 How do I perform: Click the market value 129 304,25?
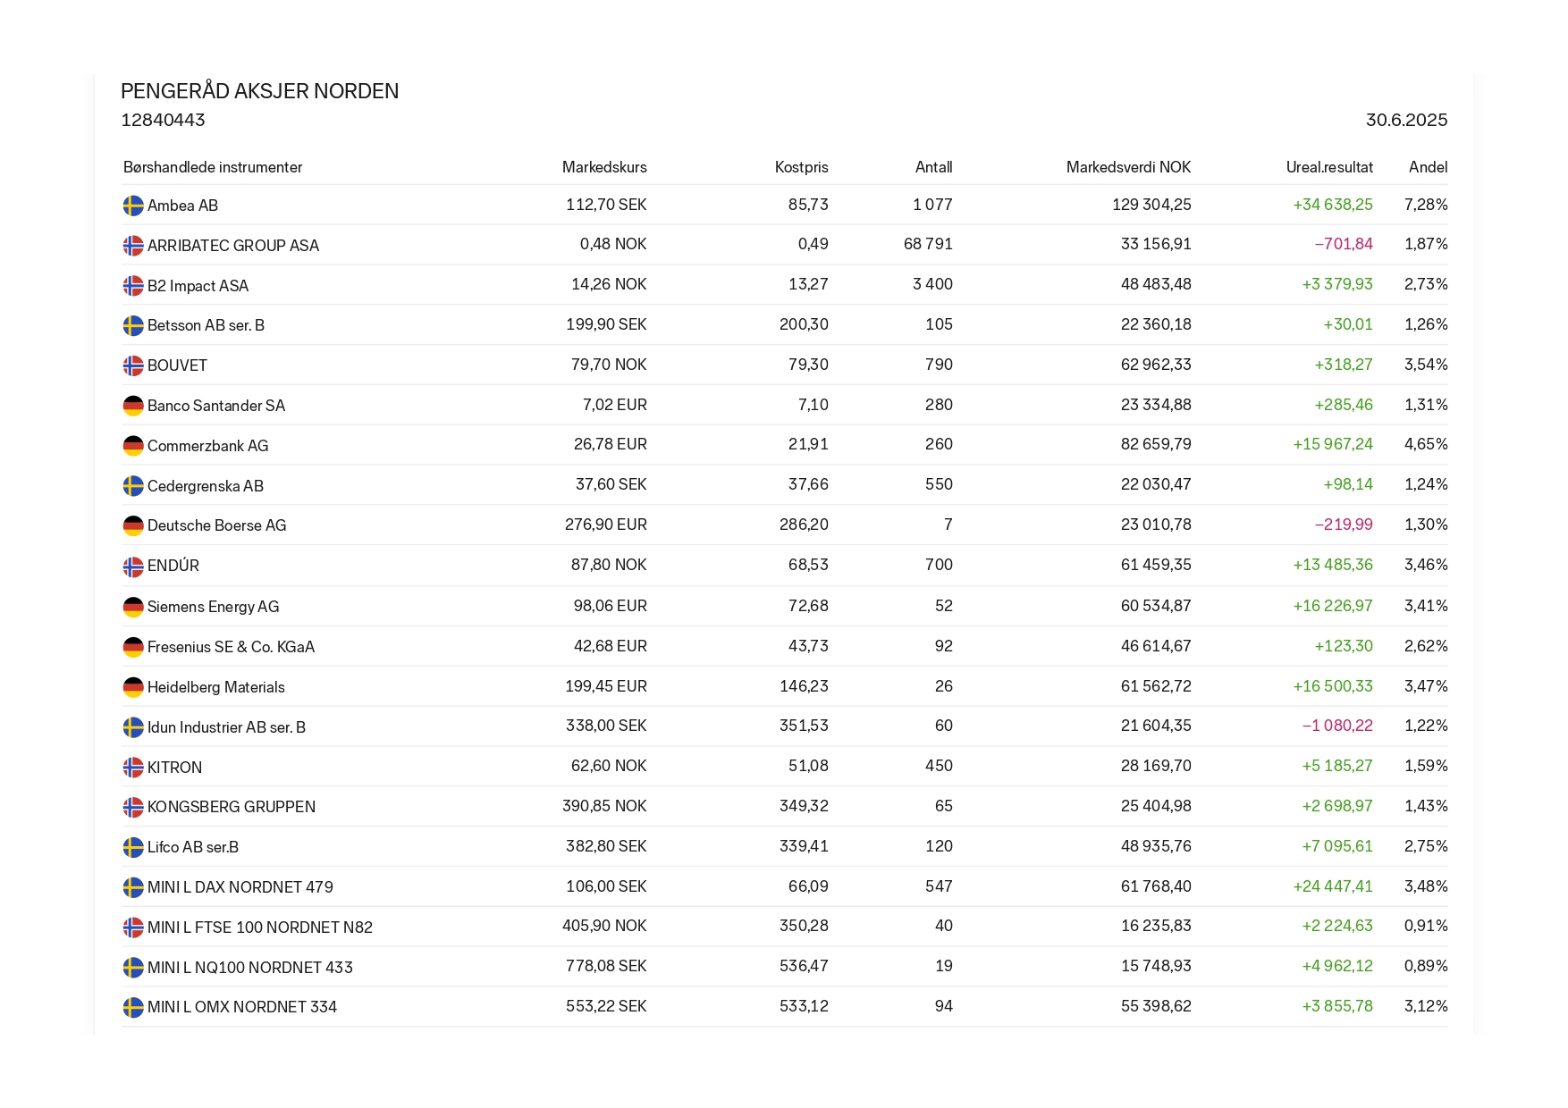tap(1151, 205)
